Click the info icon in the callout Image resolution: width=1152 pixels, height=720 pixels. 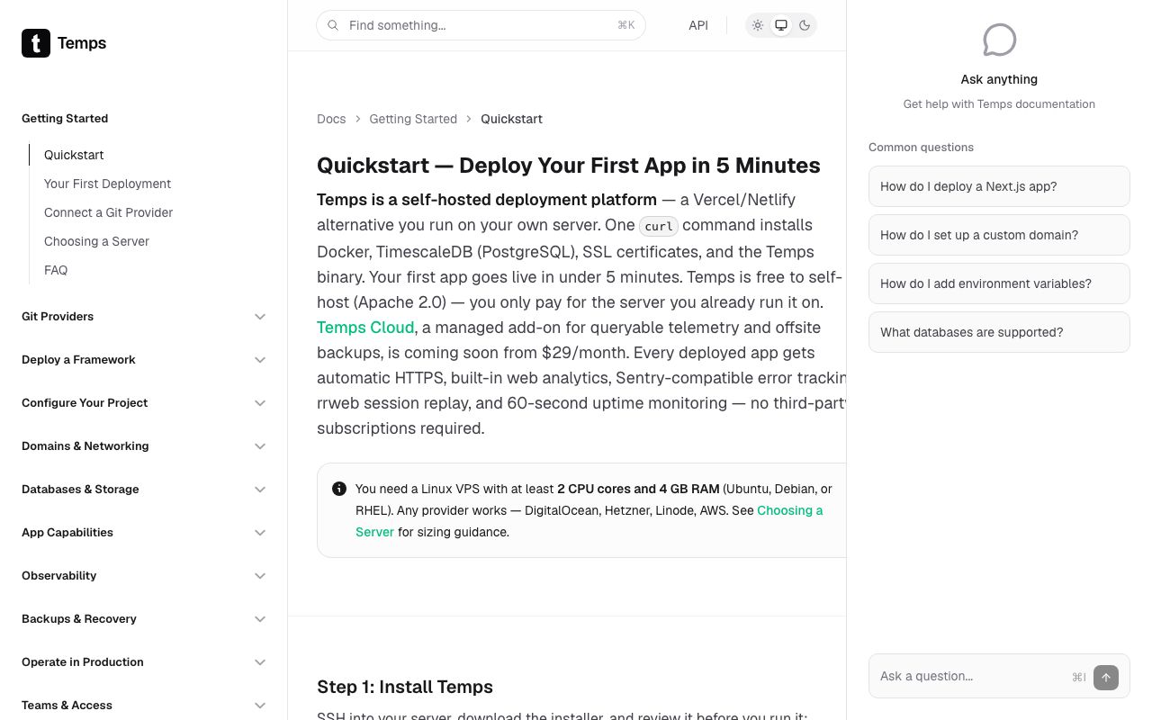click(339, 489)
